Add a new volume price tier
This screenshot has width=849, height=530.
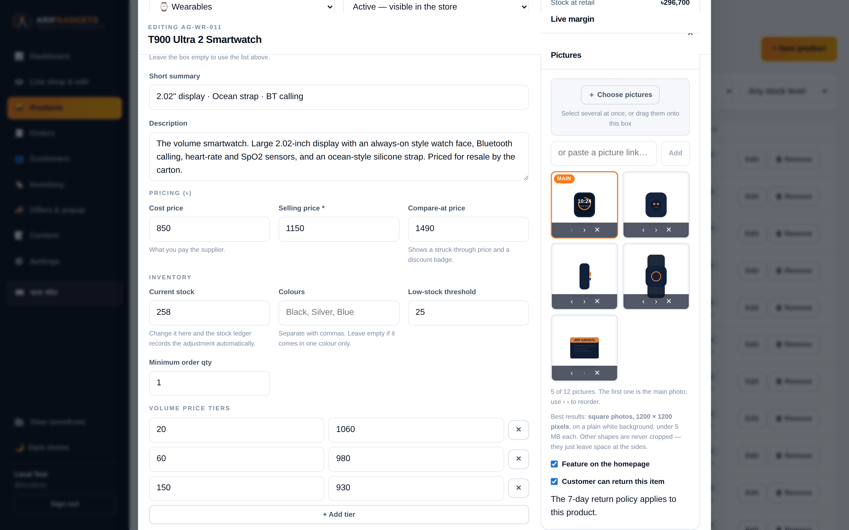click(339, 514)
